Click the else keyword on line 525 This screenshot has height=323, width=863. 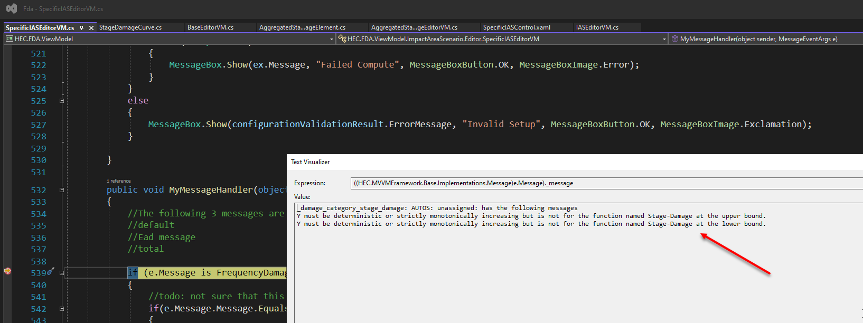(138, 100)
